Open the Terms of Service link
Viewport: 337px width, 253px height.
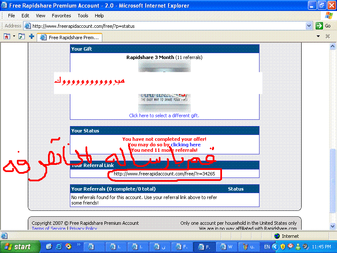point(48,229)
